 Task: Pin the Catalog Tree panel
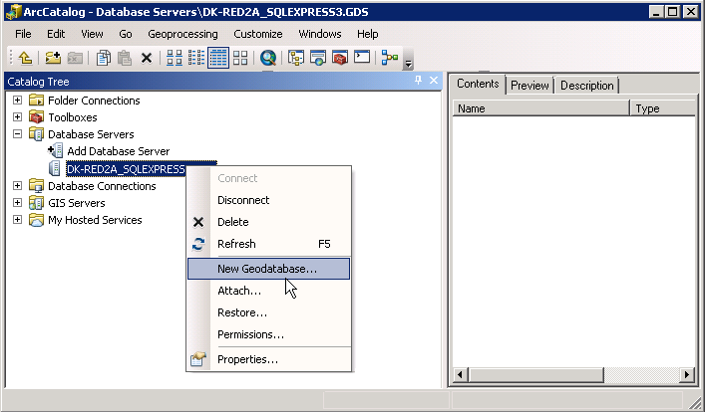(x=418, y=81)
